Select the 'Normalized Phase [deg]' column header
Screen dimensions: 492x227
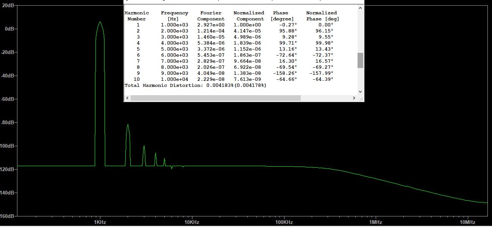322,16
